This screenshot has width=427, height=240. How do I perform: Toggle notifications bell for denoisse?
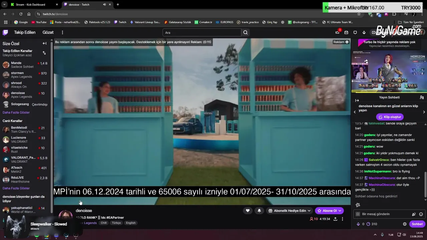(259, 211)
